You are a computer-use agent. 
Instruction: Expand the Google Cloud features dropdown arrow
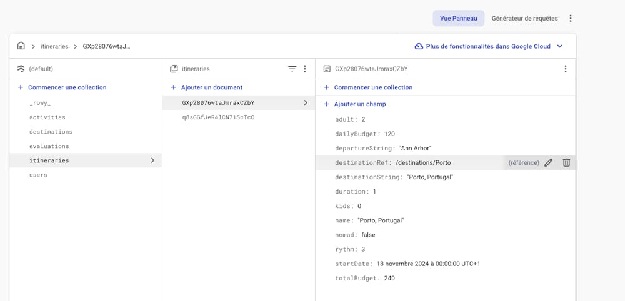pos(559,46)
